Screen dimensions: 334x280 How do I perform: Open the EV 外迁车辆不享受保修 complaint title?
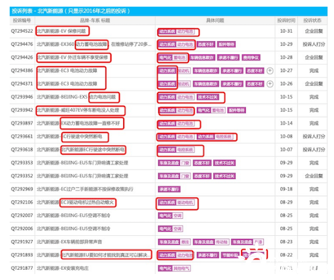[72, 57]
